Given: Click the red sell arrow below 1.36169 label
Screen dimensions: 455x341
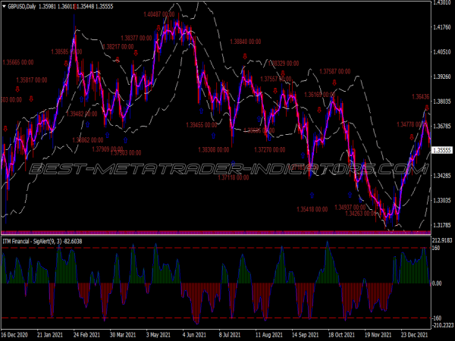Looking at the screenshot, I should click(319, 110).
